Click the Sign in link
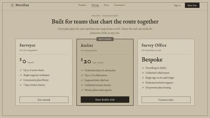The width and height of the screenshot is (210, 118). [x=177, y=5]
